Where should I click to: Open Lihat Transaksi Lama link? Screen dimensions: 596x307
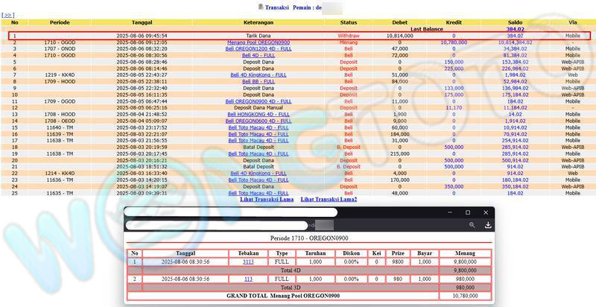[267, 199]
